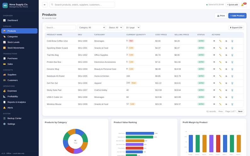Delete the Protein Bar Box product
Screen dimensions: 250x156
tap(232, 62)
